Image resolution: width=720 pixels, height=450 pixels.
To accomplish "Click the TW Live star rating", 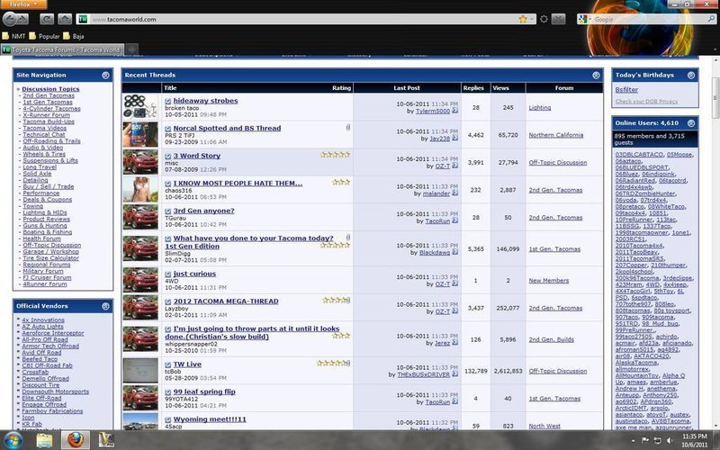I will coord(333,364).
